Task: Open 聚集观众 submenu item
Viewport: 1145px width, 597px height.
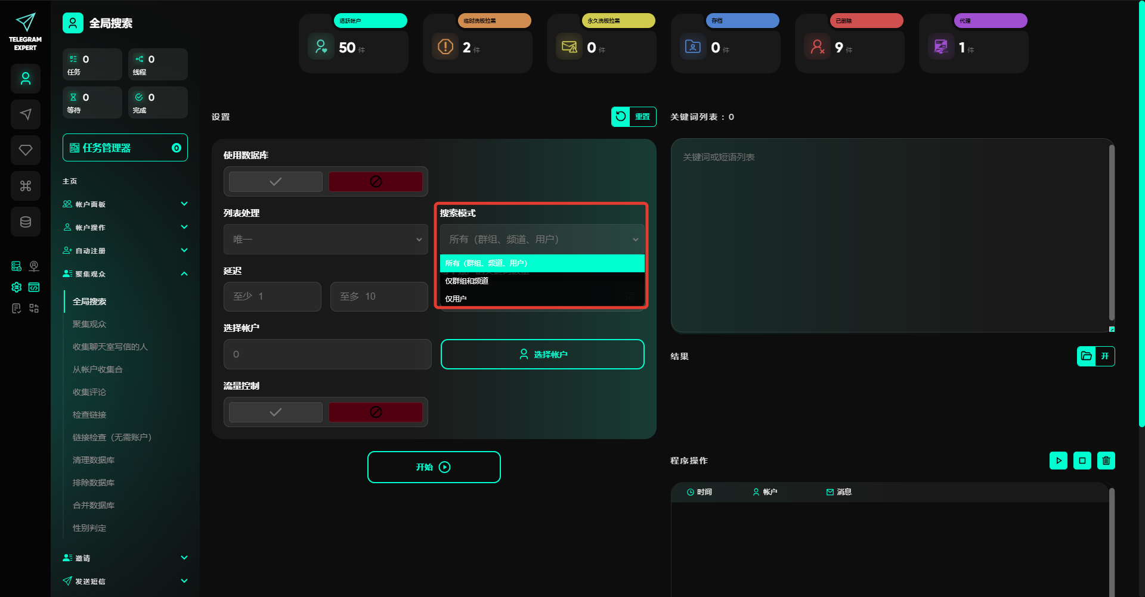Action: [x=89, y=324]
